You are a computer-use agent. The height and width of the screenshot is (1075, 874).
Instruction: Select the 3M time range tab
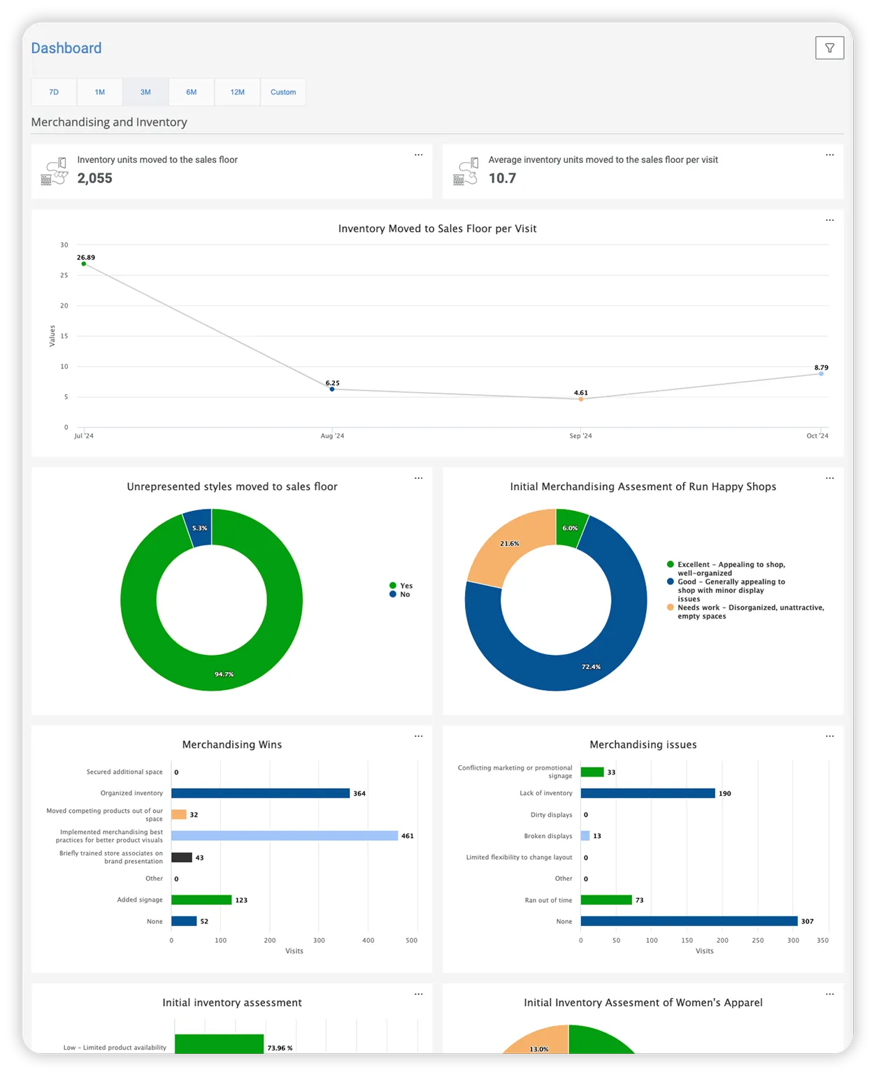(145, 92)
